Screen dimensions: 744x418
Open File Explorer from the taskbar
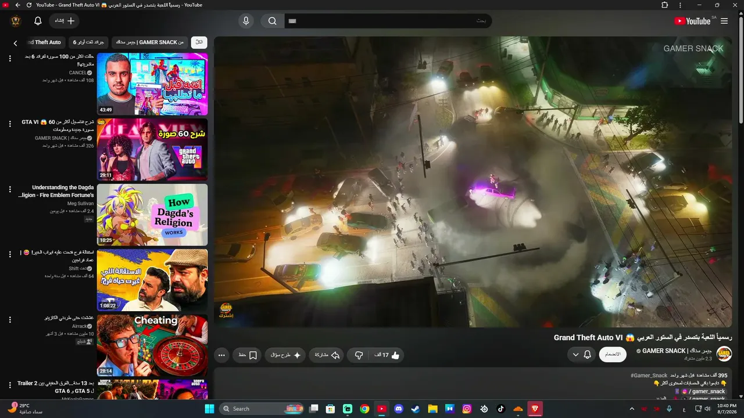click(432, 409)
